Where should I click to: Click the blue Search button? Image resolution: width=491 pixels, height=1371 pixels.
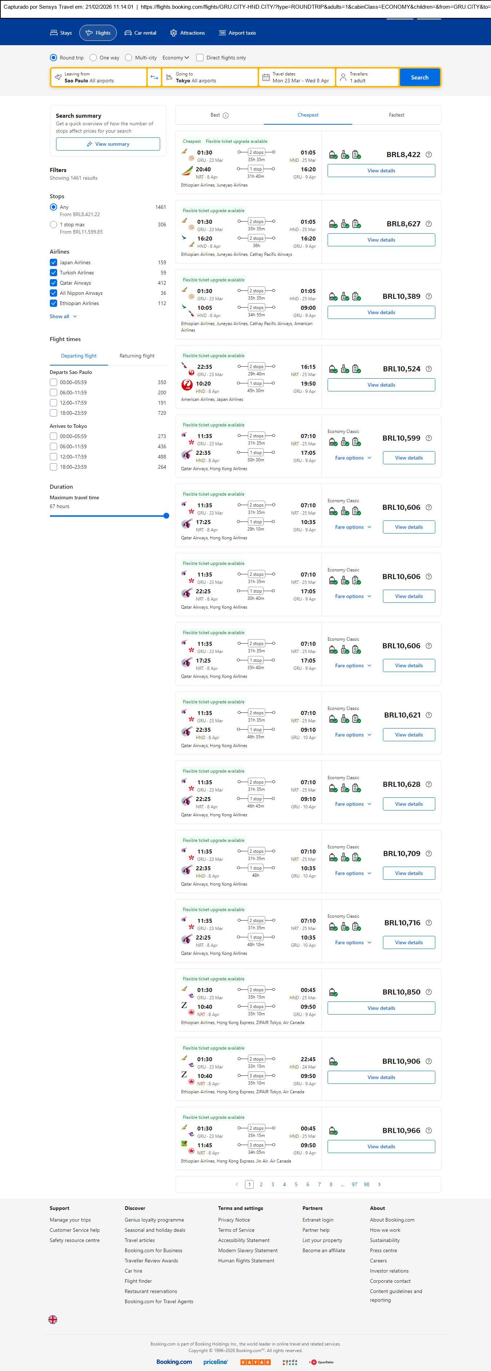(x=419, y=77)
